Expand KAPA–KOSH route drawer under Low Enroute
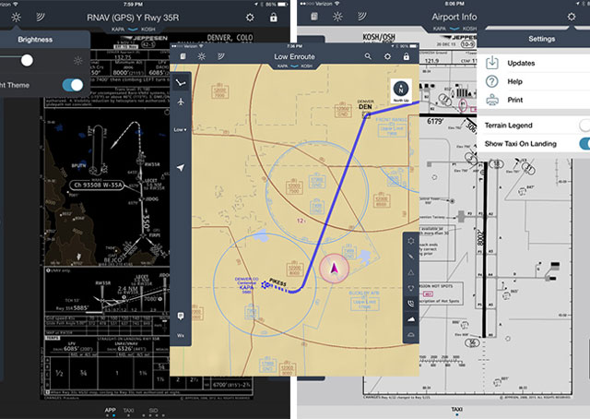The image size is (590, 419). pyautogui.click(x=295, y=66)
